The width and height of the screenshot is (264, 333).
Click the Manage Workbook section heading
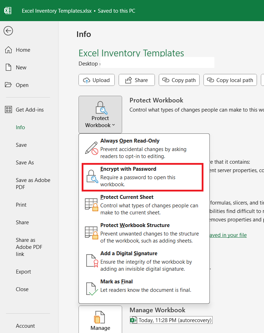point(157,310)
